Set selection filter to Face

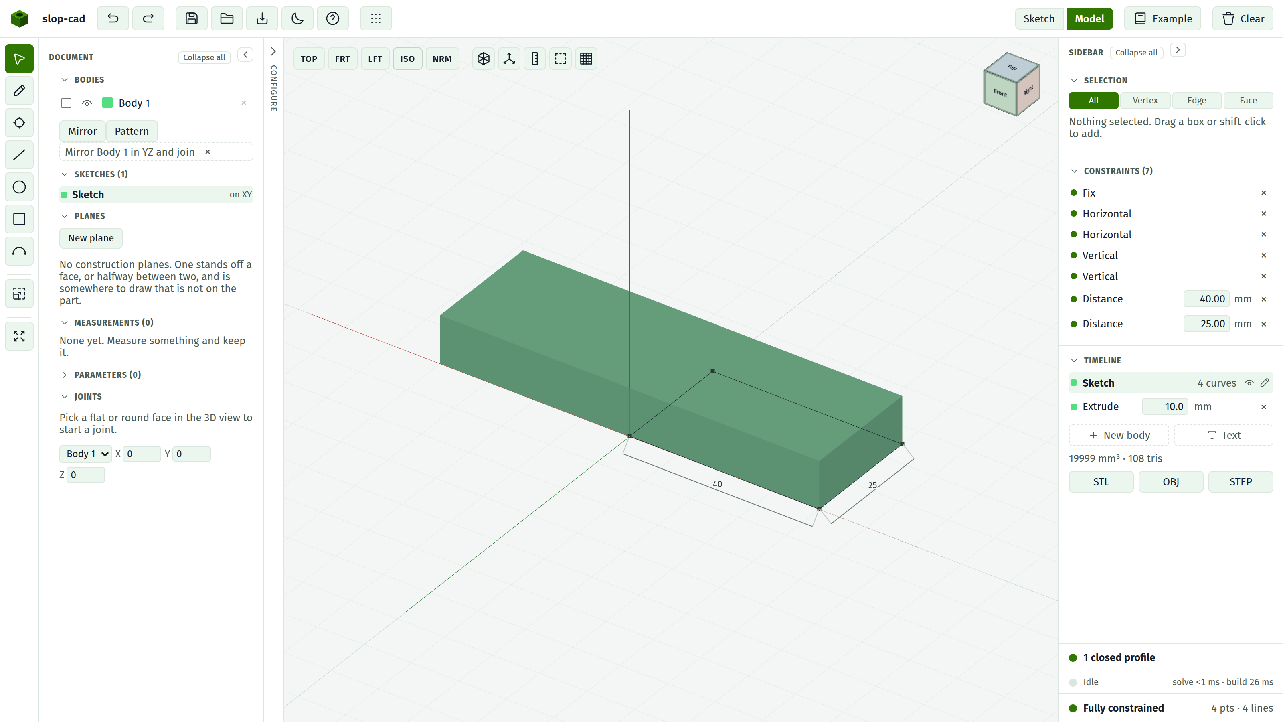click(1248, 101)
